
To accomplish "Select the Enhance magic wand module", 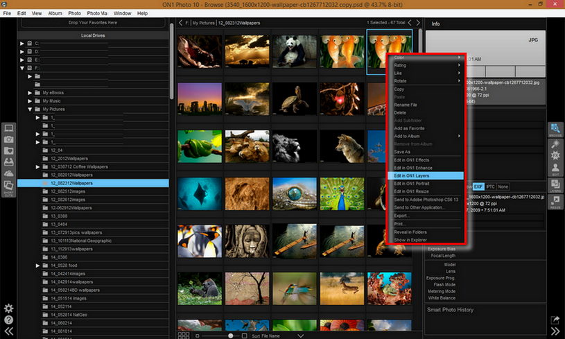I will coord(555,144).
